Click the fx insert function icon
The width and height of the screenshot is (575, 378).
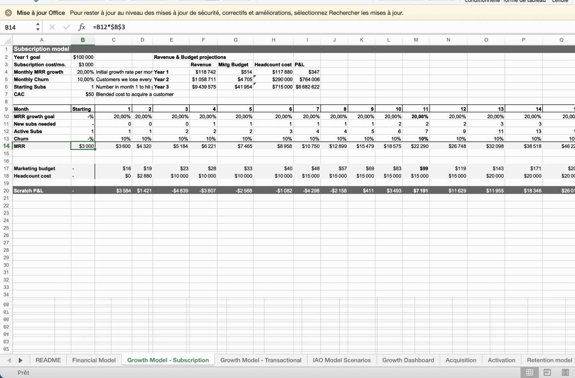tap(82, 27)
